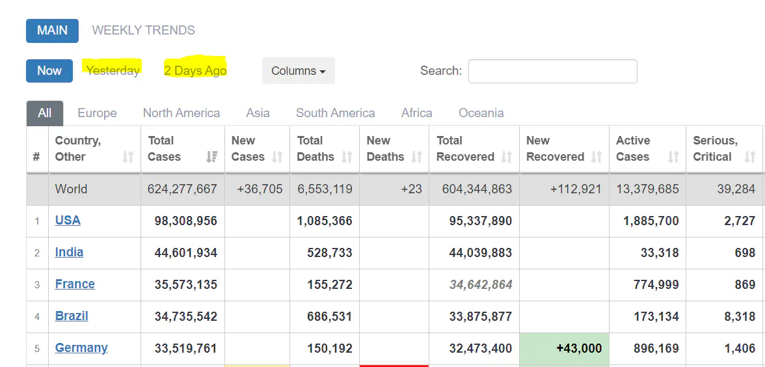Switch to Weekly Trends tab
This screenshot has width=765, height=367.
click(143, 31)
